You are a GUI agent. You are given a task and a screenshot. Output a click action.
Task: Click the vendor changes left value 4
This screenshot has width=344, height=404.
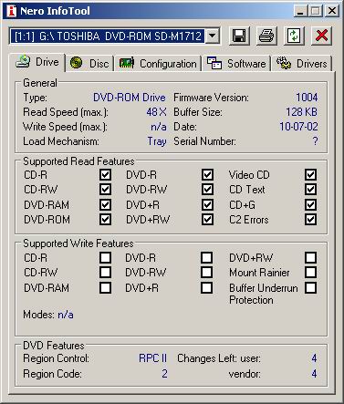pos(314,374)
